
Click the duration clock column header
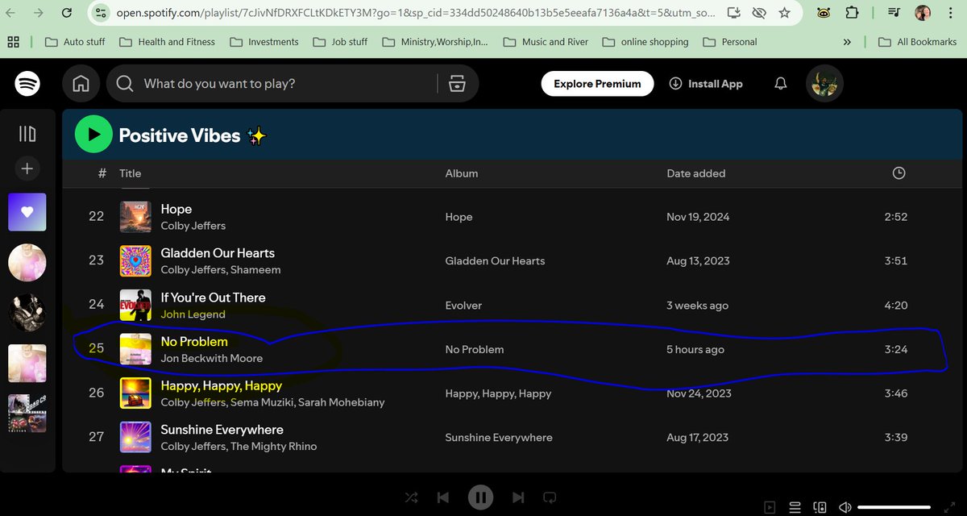899,173
